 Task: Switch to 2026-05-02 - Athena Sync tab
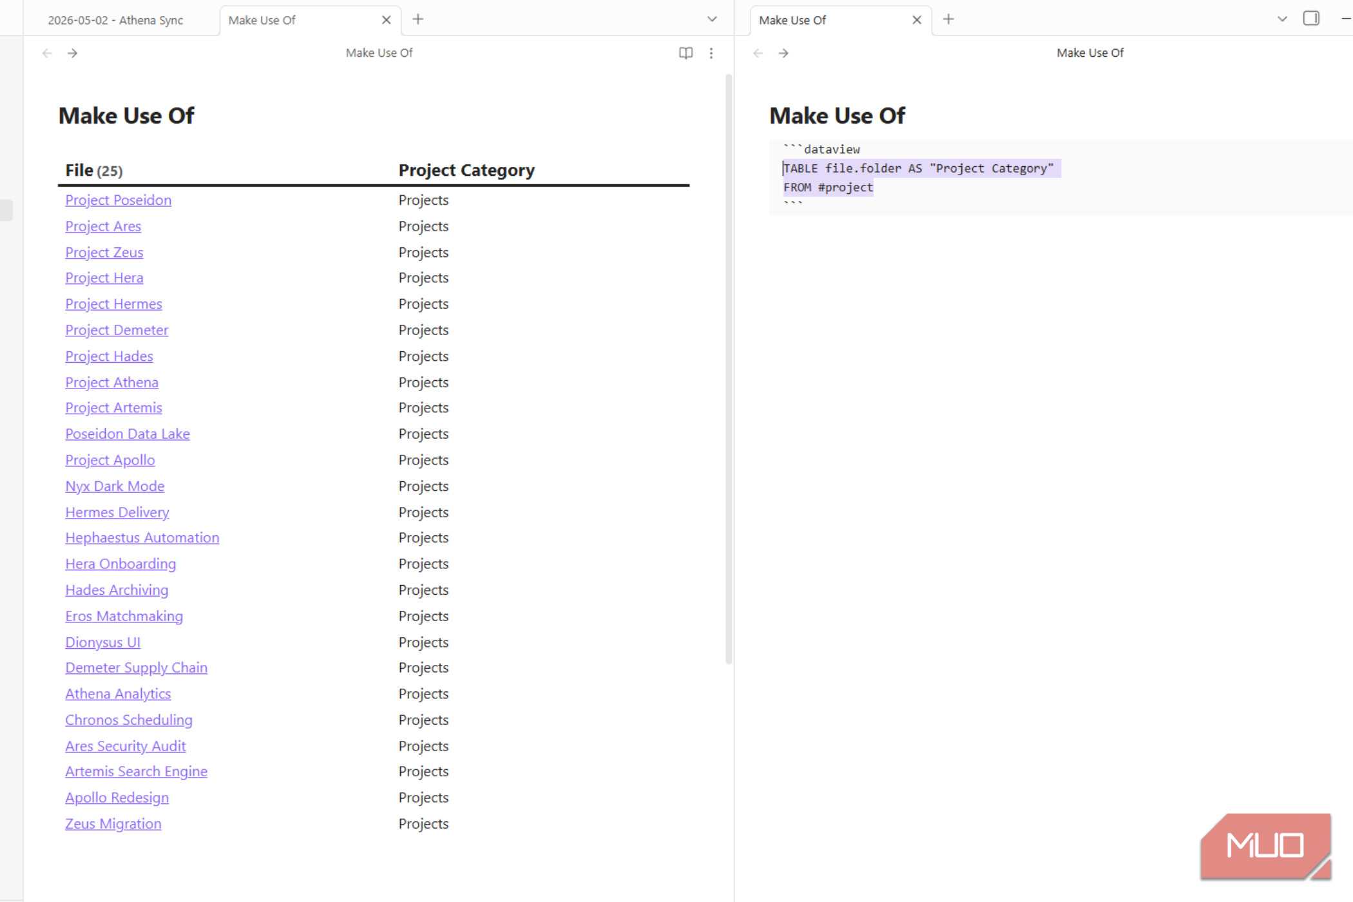pyautogui.click(x=115, y=20)
